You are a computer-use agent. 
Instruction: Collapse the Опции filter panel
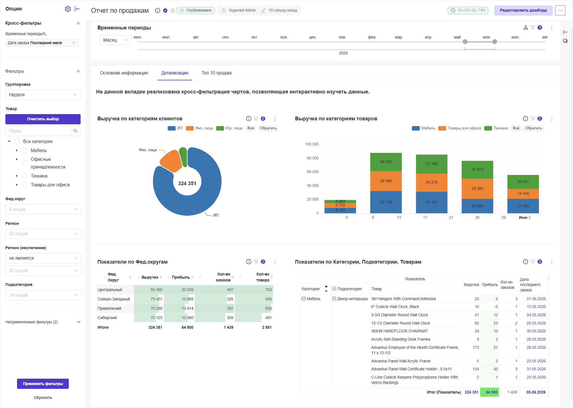tap(77, 9)
